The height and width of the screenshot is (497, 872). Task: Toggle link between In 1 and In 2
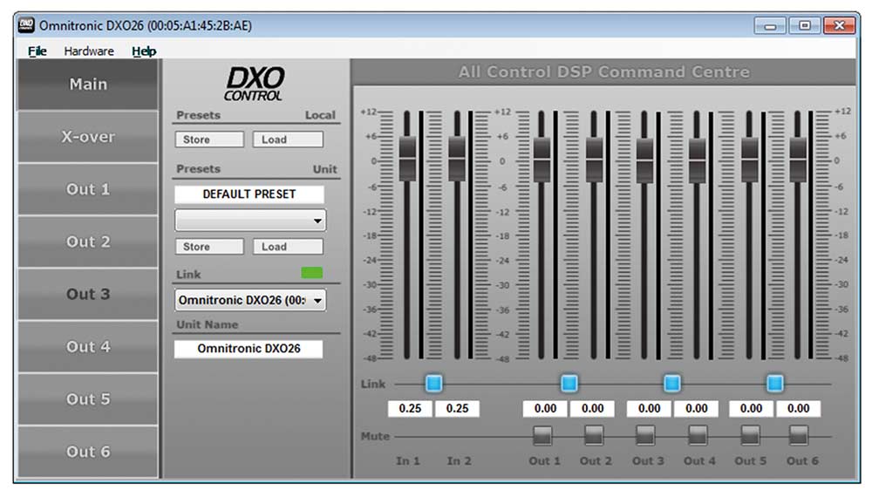pos(433,384)
